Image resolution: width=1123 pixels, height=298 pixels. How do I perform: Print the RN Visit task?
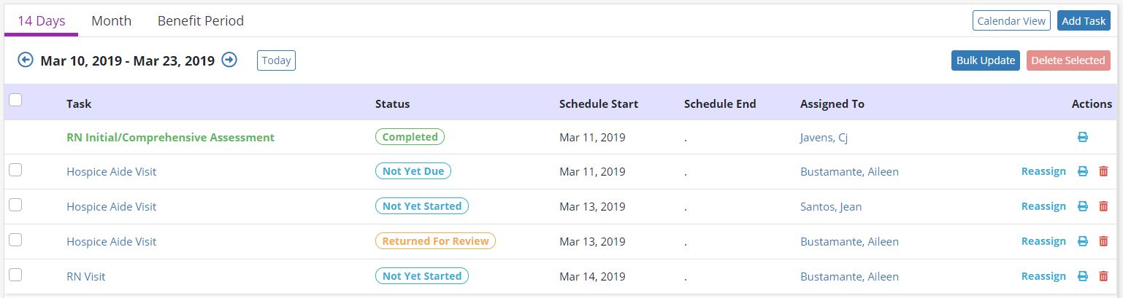[1083, 276]
